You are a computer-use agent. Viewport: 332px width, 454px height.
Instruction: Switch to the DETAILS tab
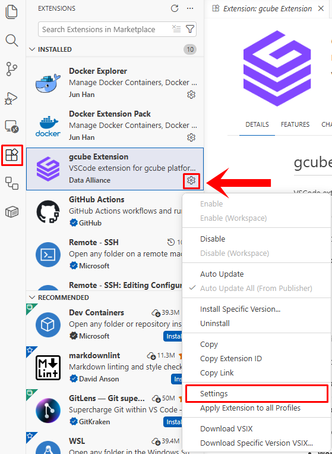[257, 124]
